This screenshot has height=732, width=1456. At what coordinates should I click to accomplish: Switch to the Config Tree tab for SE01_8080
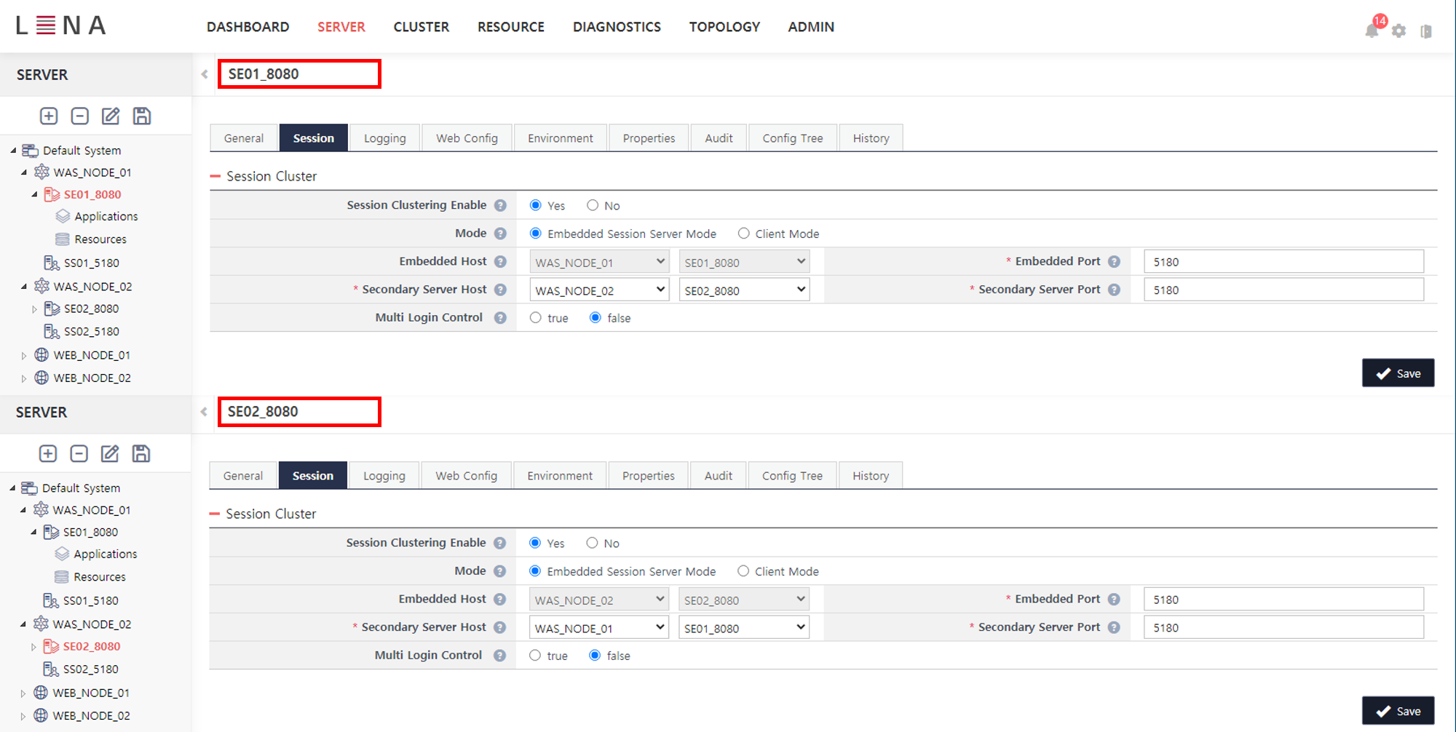point(792,138)
